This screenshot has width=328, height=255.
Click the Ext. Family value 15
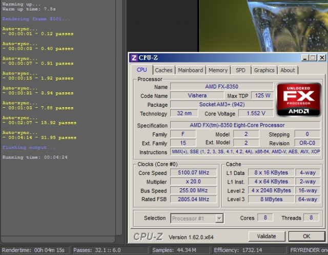(183, 143)
